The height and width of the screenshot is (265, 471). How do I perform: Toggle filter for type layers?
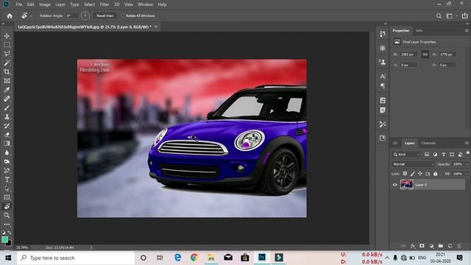click(x=443, y=155)
